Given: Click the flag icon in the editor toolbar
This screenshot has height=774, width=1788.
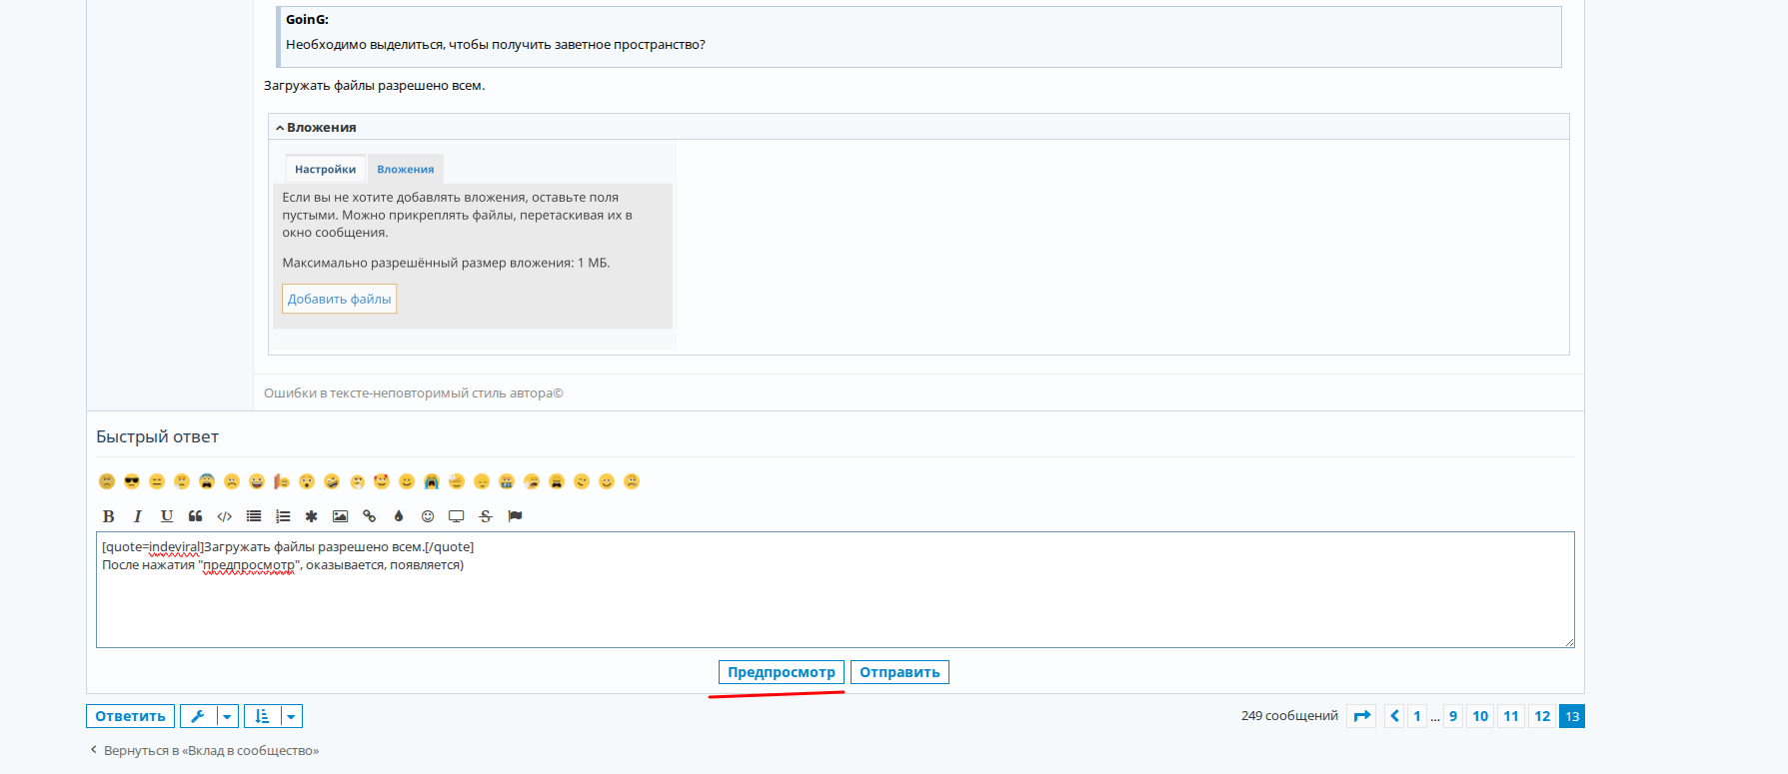Looking at the screenshot, I should [x=515, y=516].
